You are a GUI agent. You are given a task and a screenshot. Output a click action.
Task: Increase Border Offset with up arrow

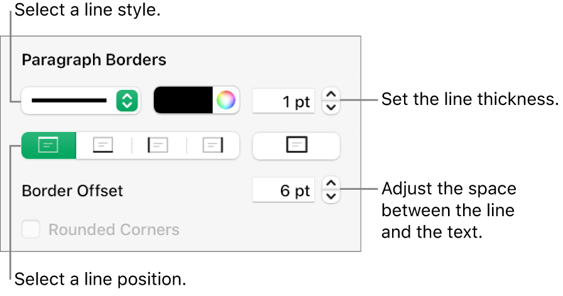(332, 184)
